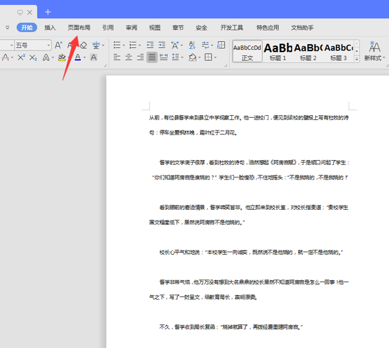Click the increase font size icon
Viewport: 389px width, 348px height.
[x=58, y=45]
